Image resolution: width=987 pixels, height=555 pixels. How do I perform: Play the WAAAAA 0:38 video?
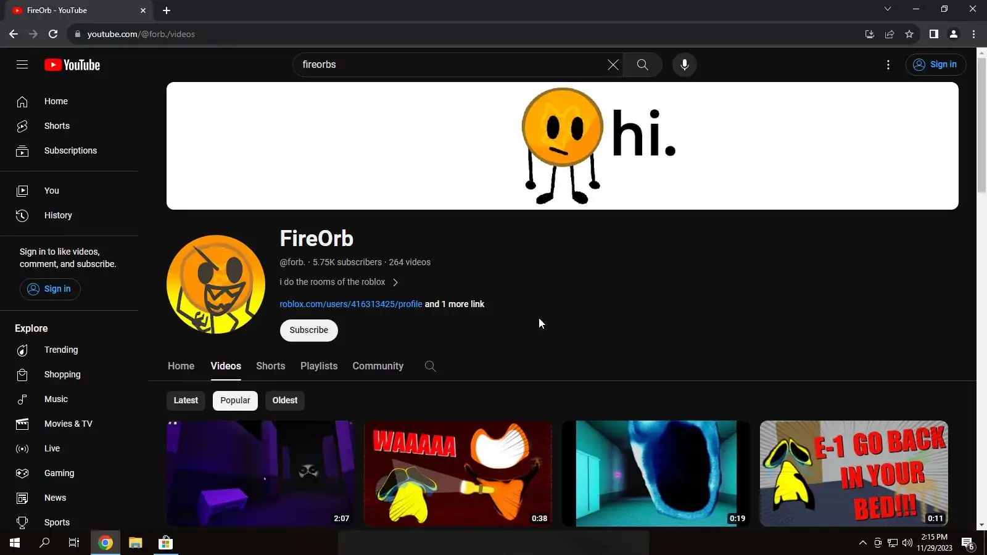click(458, 474)
